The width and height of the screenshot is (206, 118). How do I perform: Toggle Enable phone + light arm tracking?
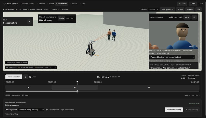(x=47, y=110)
